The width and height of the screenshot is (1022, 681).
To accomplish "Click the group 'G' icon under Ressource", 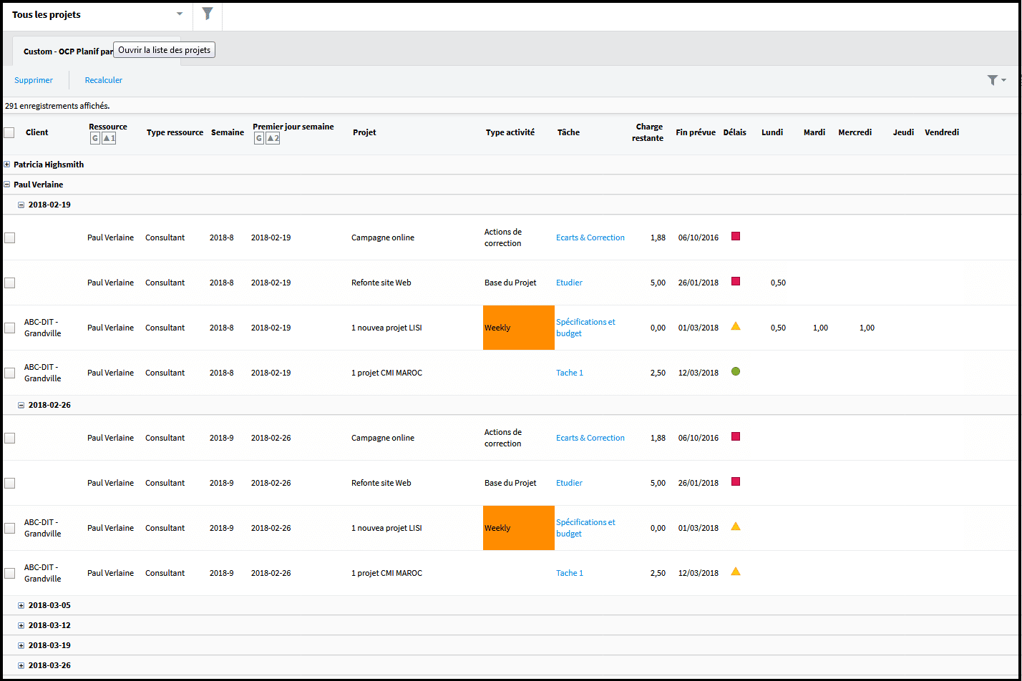I will [94, 139].
